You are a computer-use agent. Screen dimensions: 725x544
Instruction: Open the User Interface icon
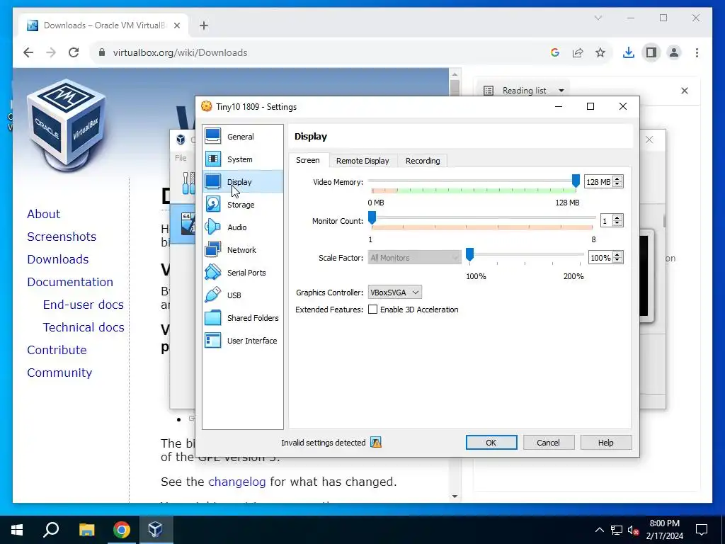[212, 341]
